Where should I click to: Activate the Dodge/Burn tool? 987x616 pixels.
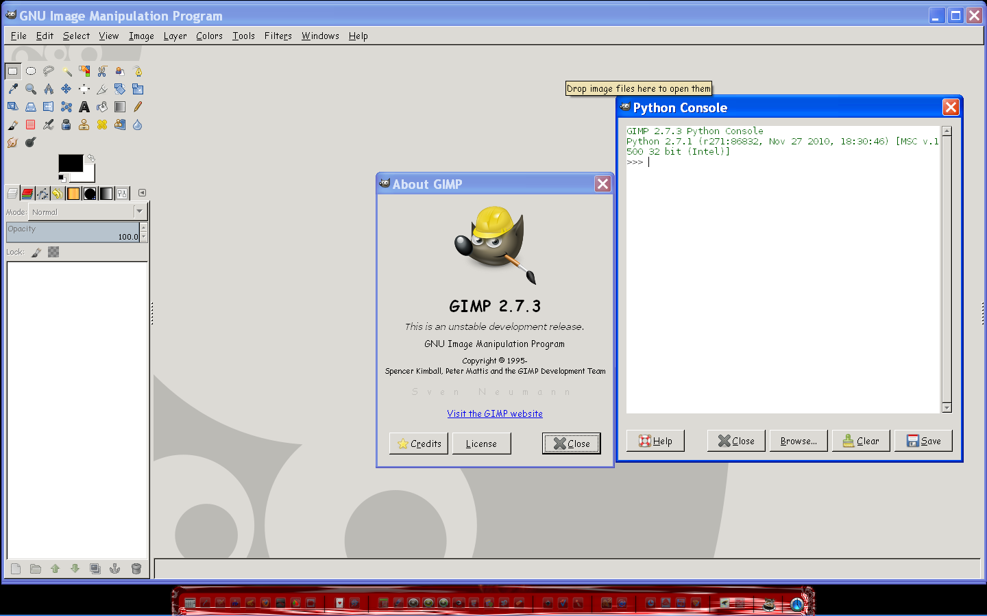31,142
